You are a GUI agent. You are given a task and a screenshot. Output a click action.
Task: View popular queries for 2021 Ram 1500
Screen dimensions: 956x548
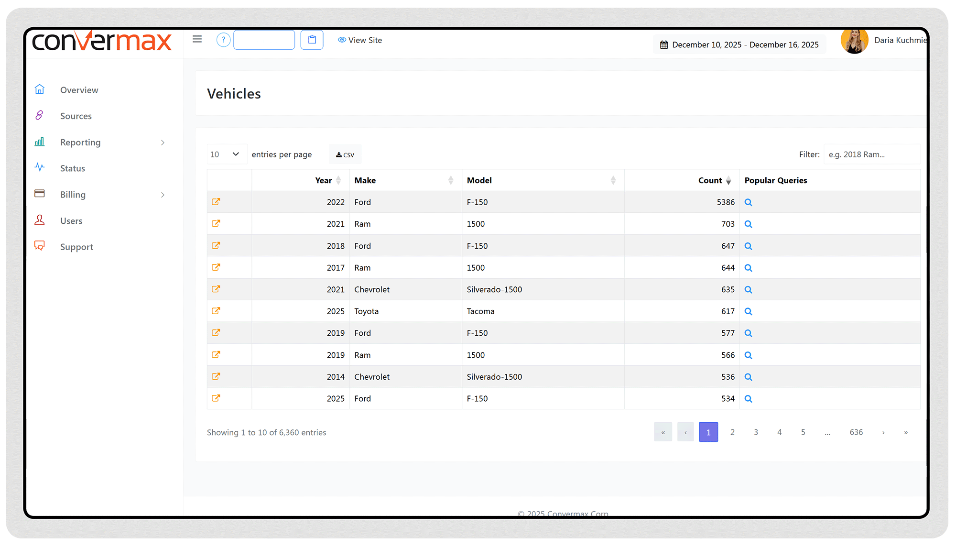[748, 224]
